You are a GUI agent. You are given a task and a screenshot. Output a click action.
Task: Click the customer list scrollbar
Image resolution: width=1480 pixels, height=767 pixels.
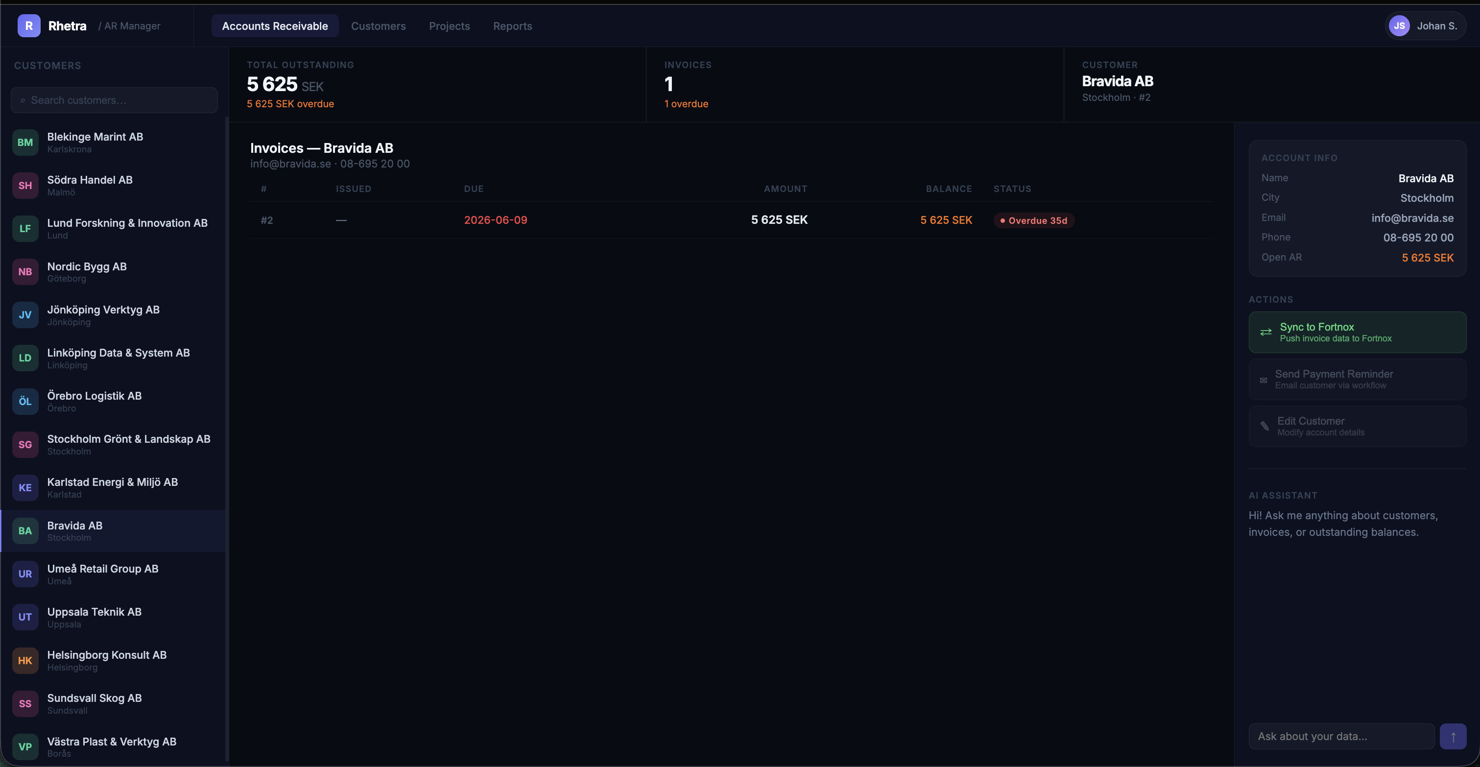(227, 439)
